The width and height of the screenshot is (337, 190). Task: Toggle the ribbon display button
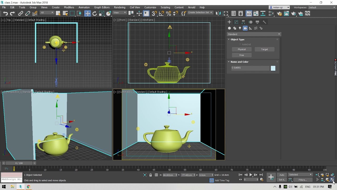pos(249,13)
